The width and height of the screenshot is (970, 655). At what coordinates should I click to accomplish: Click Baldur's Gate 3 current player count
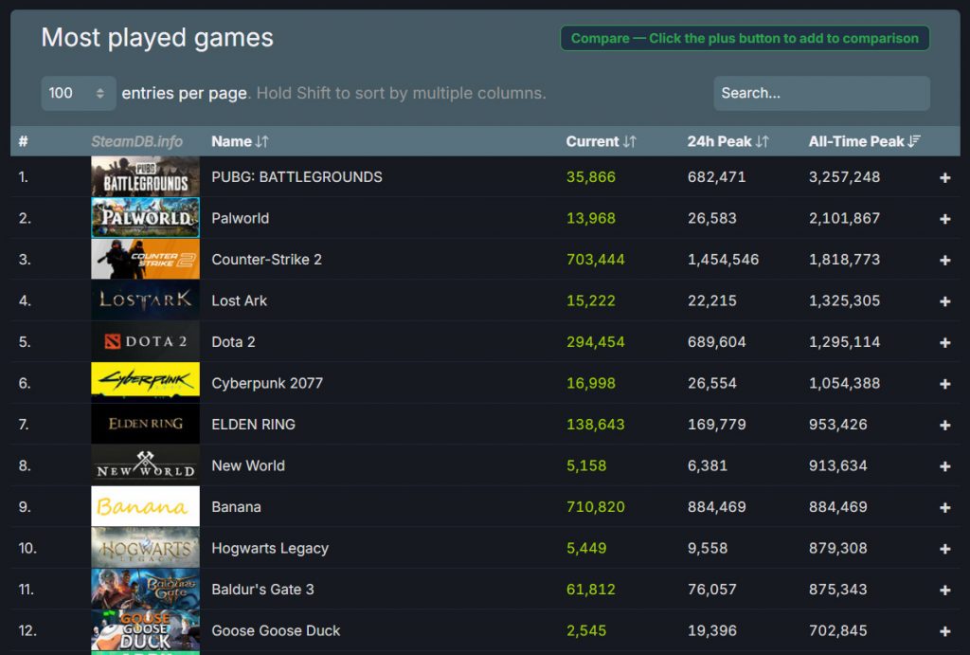click(x=591, y=589)
